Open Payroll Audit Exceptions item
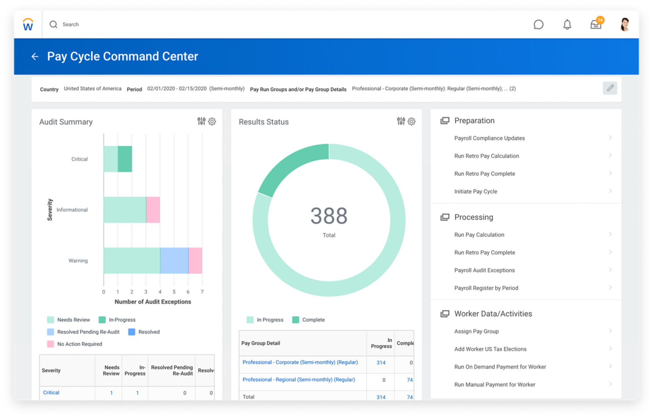 click(x=484, y=270)
